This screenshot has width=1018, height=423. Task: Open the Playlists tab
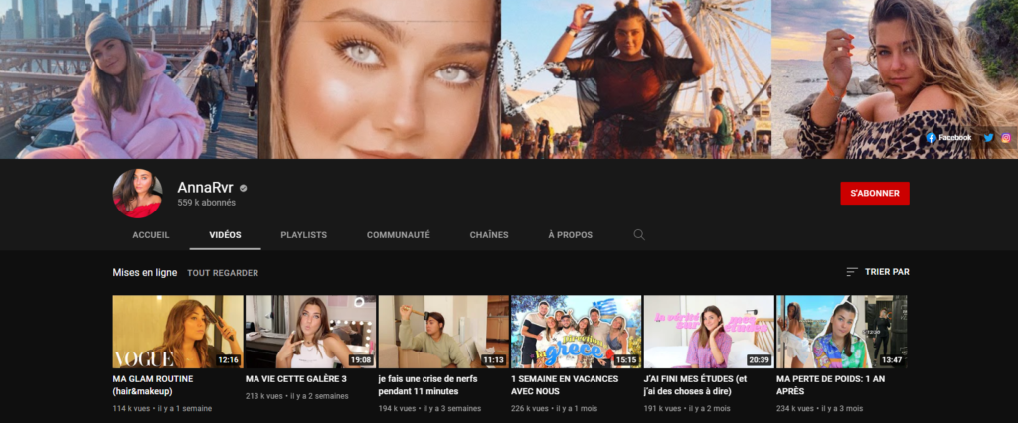coord(304,235)
